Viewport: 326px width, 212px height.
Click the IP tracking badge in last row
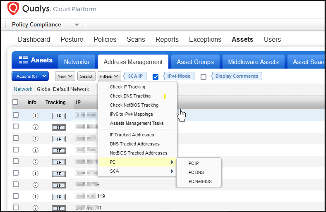click(59, 208)
